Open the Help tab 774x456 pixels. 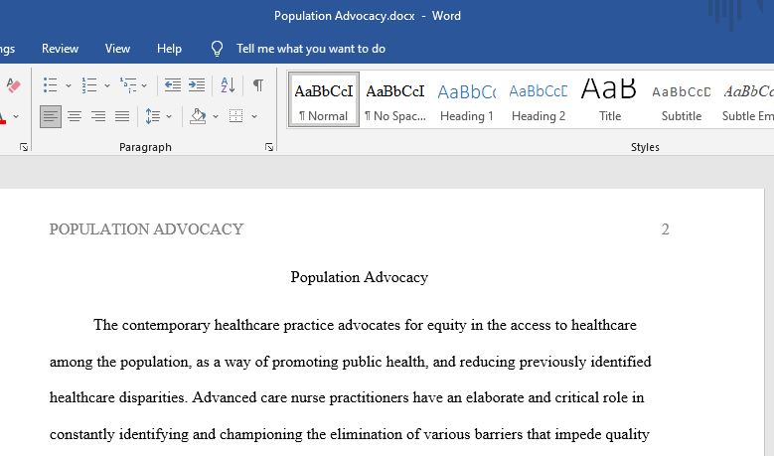(x=169, y=49)
